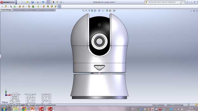Click the Section View icon
198x111 pixels.
tap(92, 11)
